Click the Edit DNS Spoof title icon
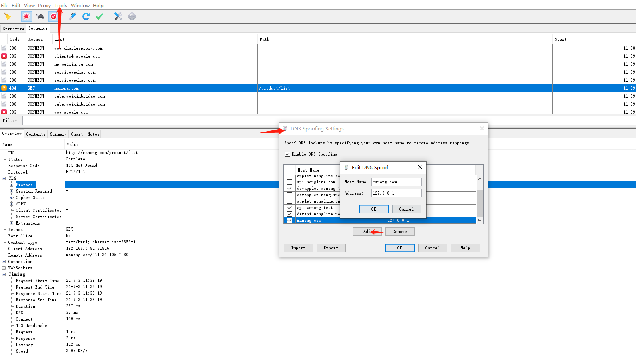Image resolution: width=636 pixels, height=355 pixels. [x=347, y=168]
